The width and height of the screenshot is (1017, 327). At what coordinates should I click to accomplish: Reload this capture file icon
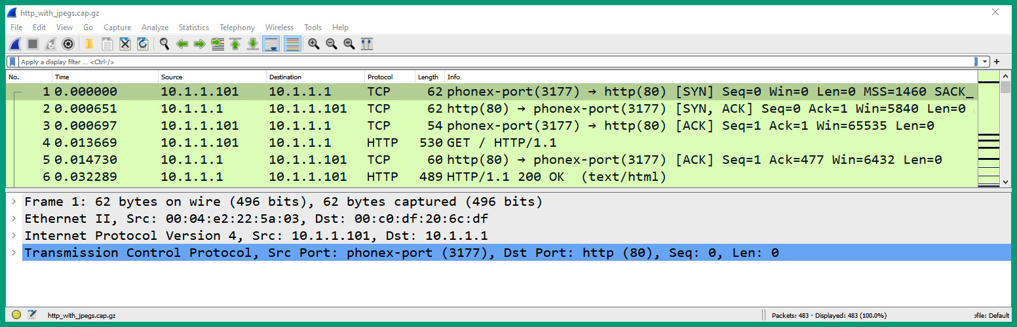click(143, 44)
